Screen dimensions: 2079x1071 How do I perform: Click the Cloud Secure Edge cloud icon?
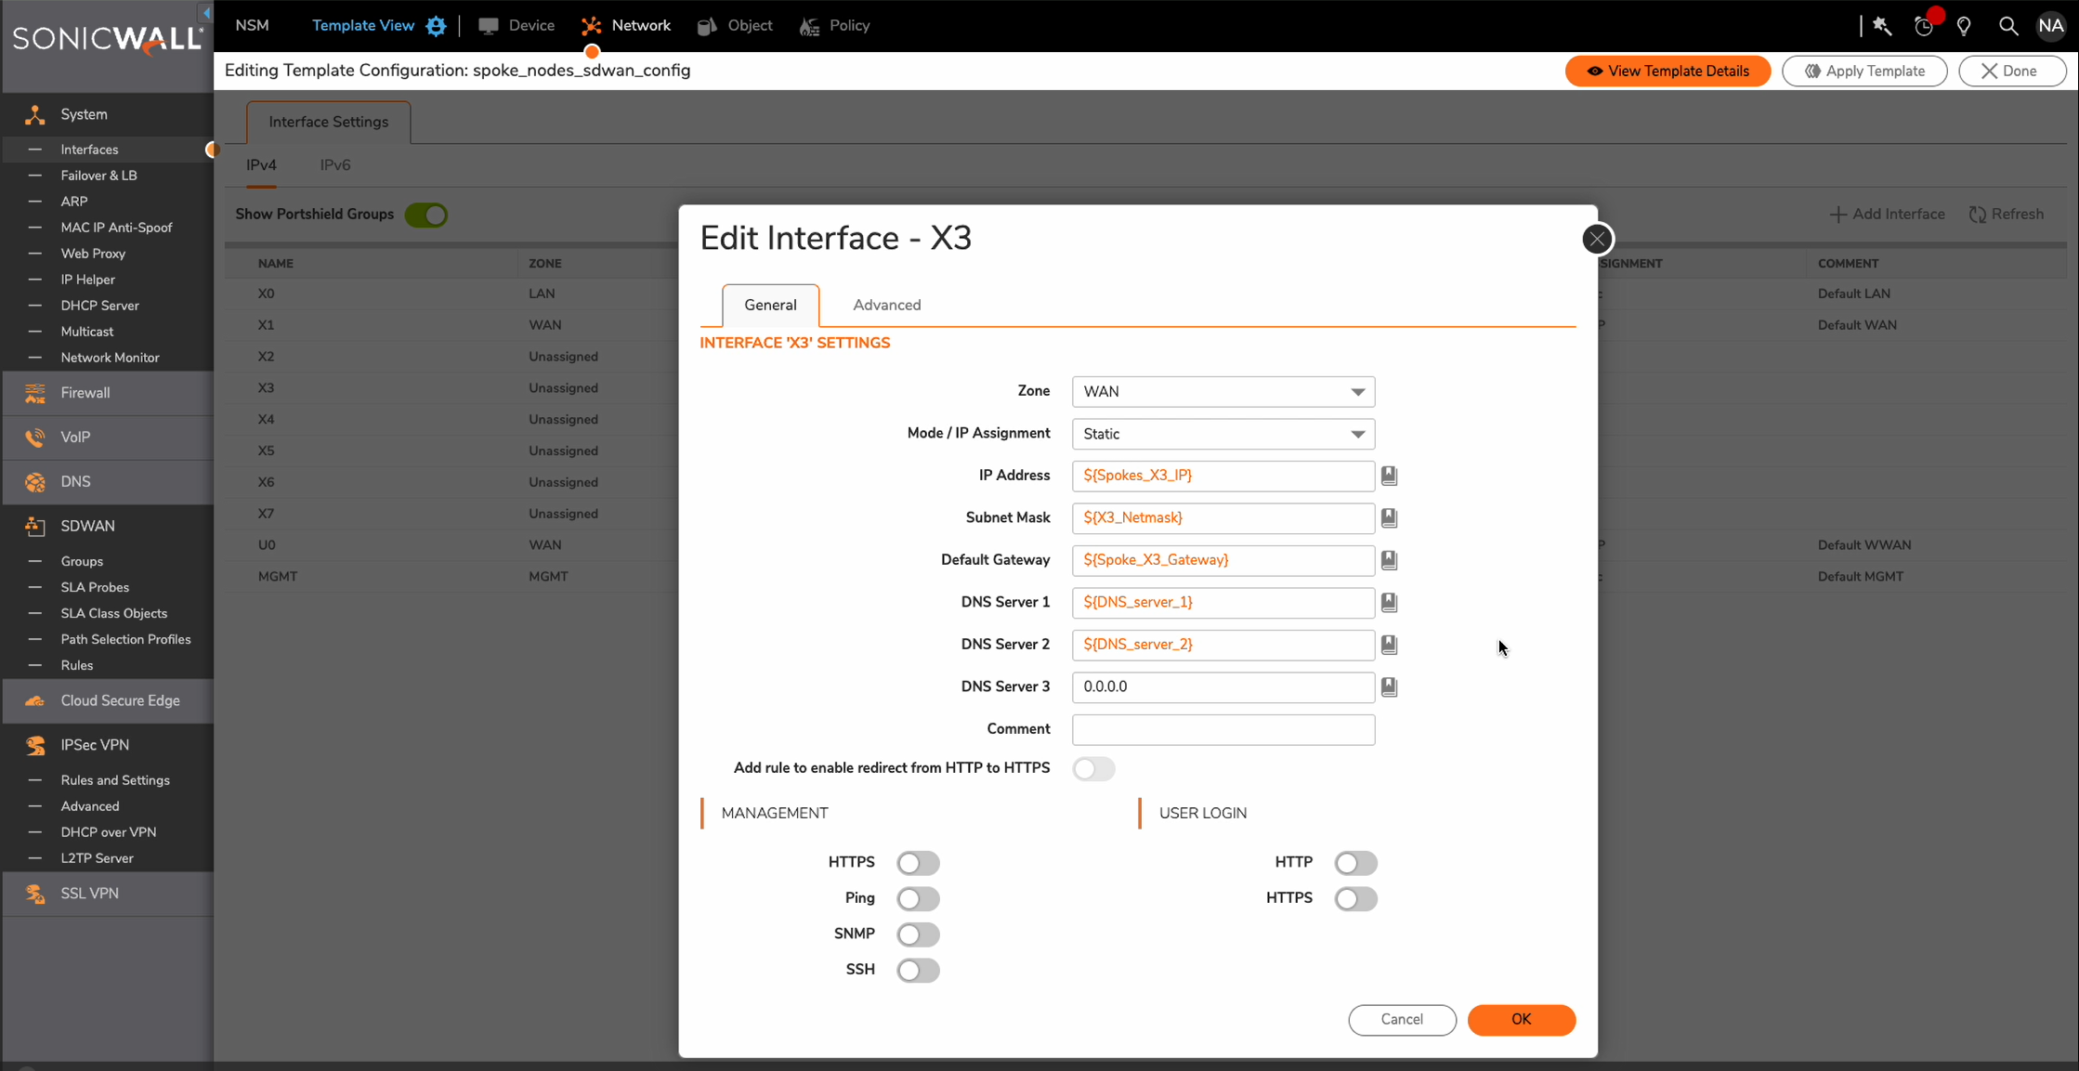coord(35,701)
